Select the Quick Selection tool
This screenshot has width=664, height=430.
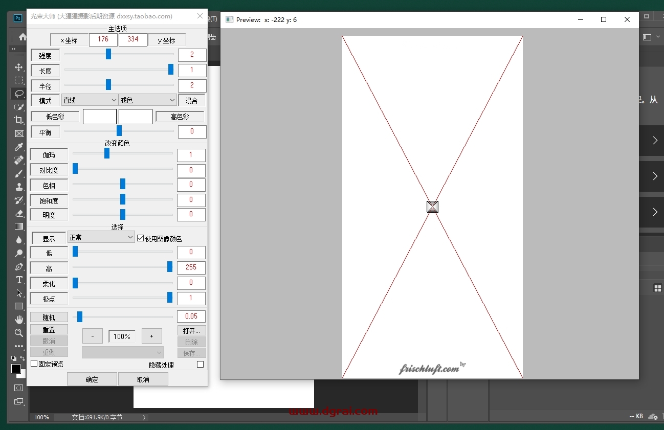coord(19,107)
